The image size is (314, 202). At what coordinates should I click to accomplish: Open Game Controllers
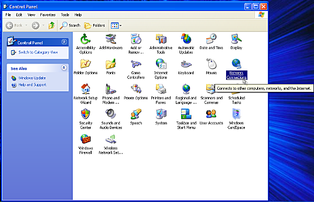tap(136, 69)
